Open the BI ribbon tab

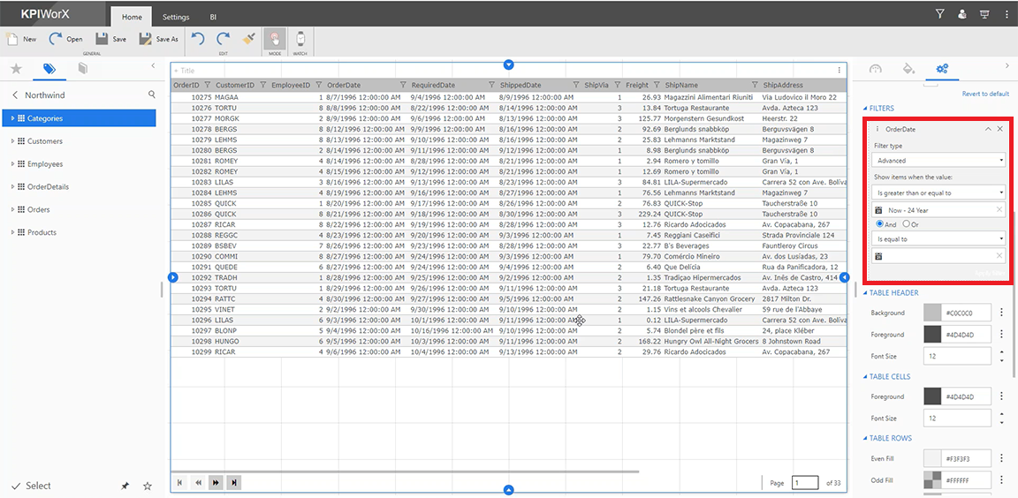click(214, 18)
